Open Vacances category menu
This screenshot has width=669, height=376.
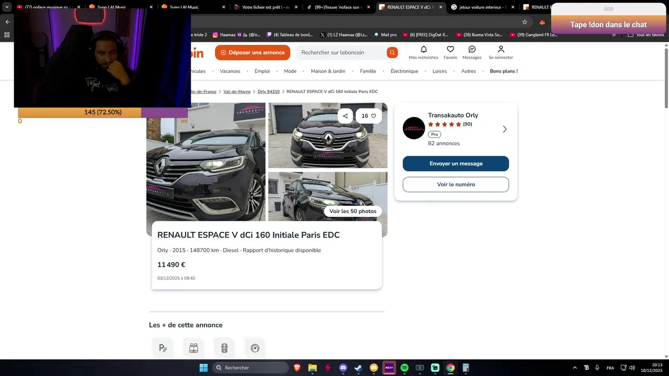[230, 71]
